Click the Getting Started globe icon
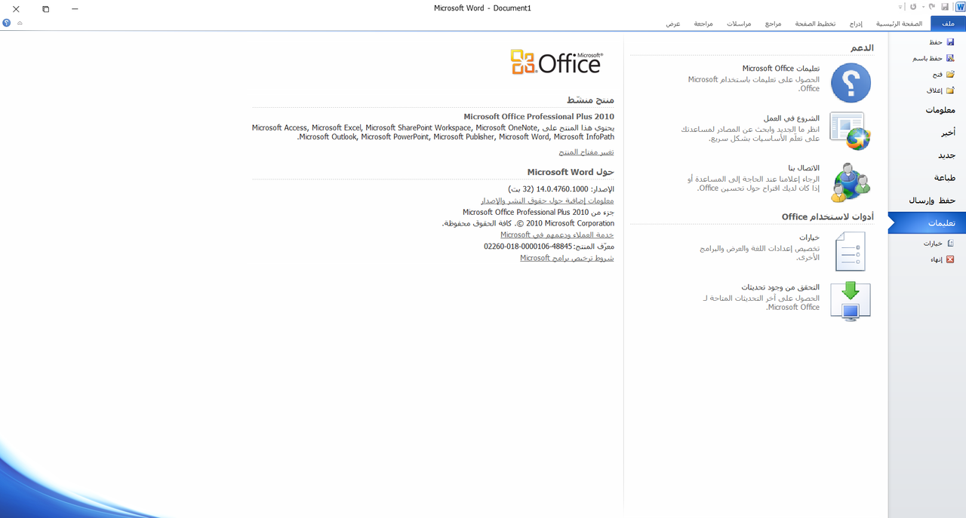The width and height of the screenshot is (966, 518). click(x=851, y=131)
